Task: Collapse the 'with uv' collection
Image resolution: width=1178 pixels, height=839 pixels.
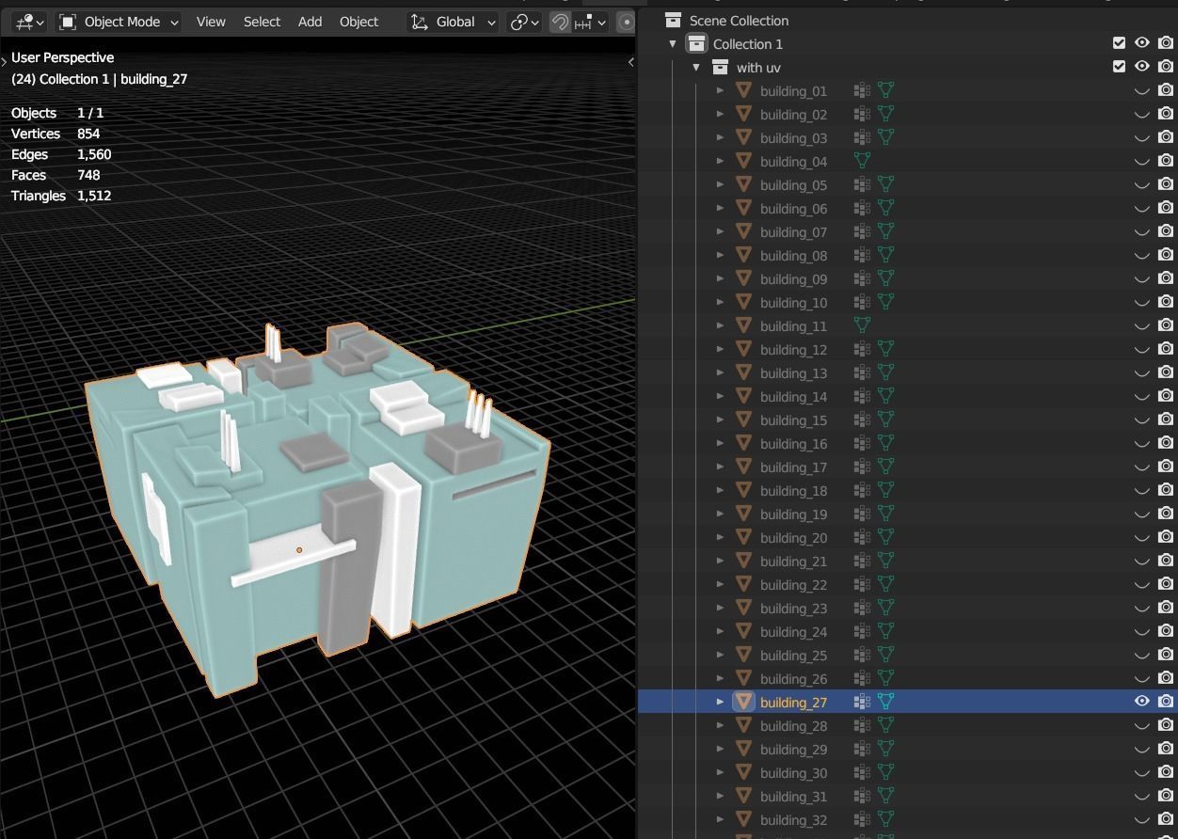Action: point(696,67)
